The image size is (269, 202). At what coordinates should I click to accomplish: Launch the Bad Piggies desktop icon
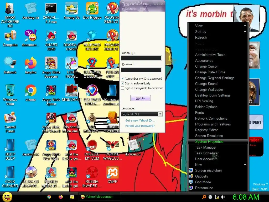[92, 11]
